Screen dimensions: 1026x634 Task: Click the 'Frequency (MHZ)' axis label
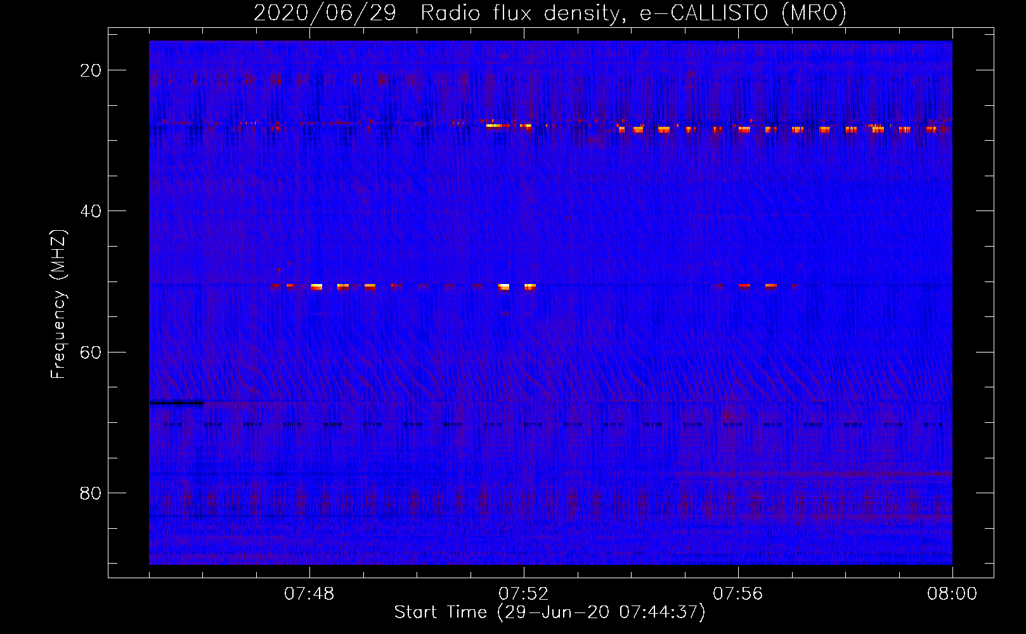tap(58, 304)
